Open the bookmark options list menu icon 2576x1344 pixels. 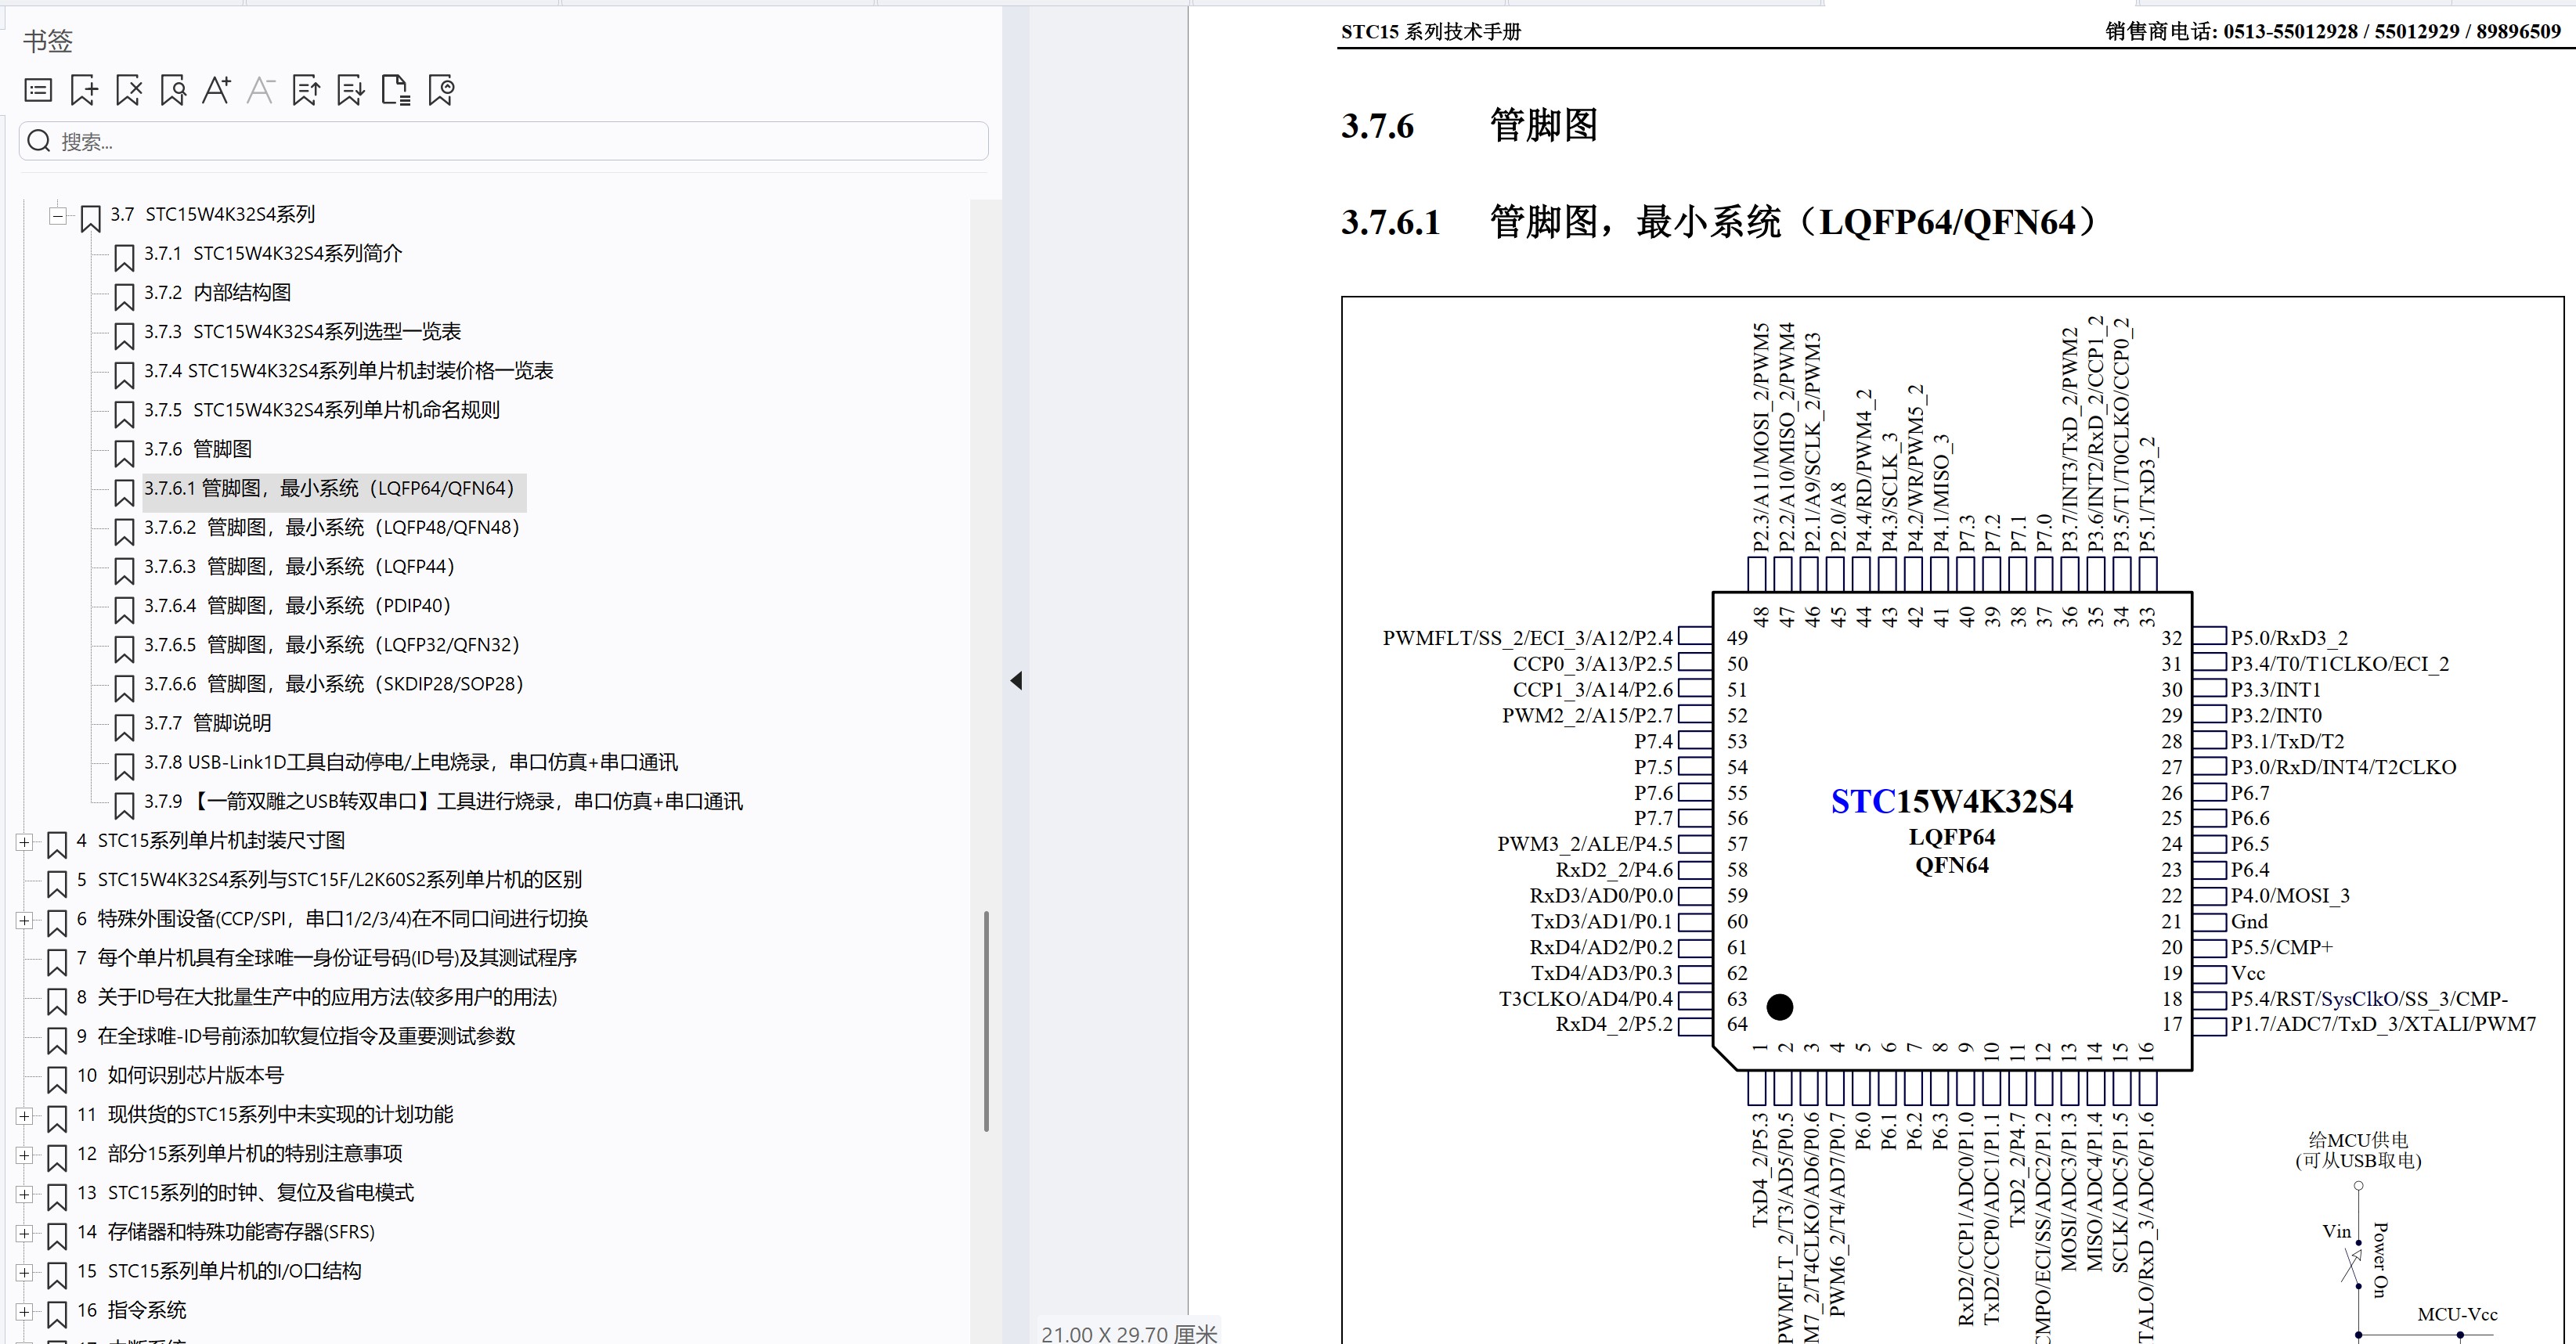click(38, 91)
